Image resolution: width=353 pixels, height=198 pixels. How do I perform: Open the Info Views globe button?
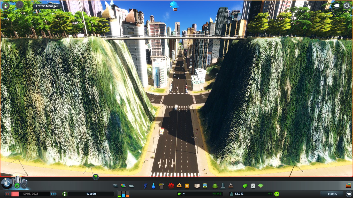click(x=6, y=183)
